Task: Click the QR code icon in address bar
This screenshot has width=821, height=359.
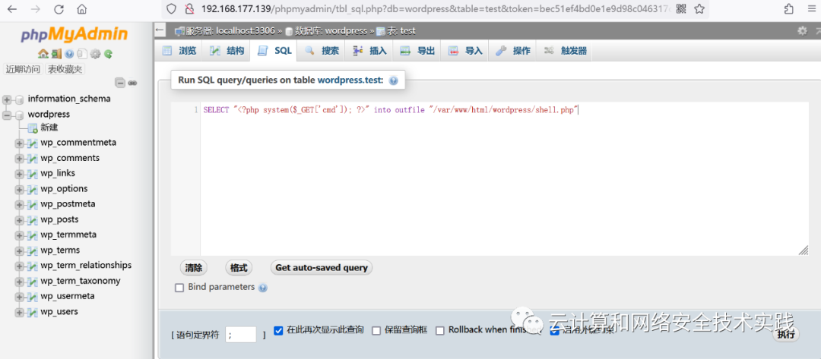Action: coord(680,8)
